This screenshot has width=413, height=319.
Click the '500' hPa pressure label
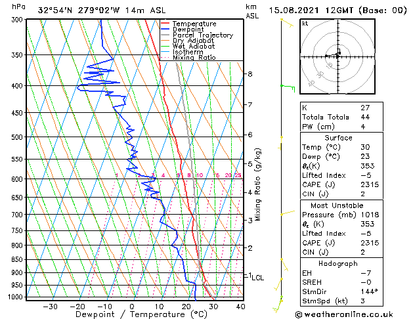[18, 137]
